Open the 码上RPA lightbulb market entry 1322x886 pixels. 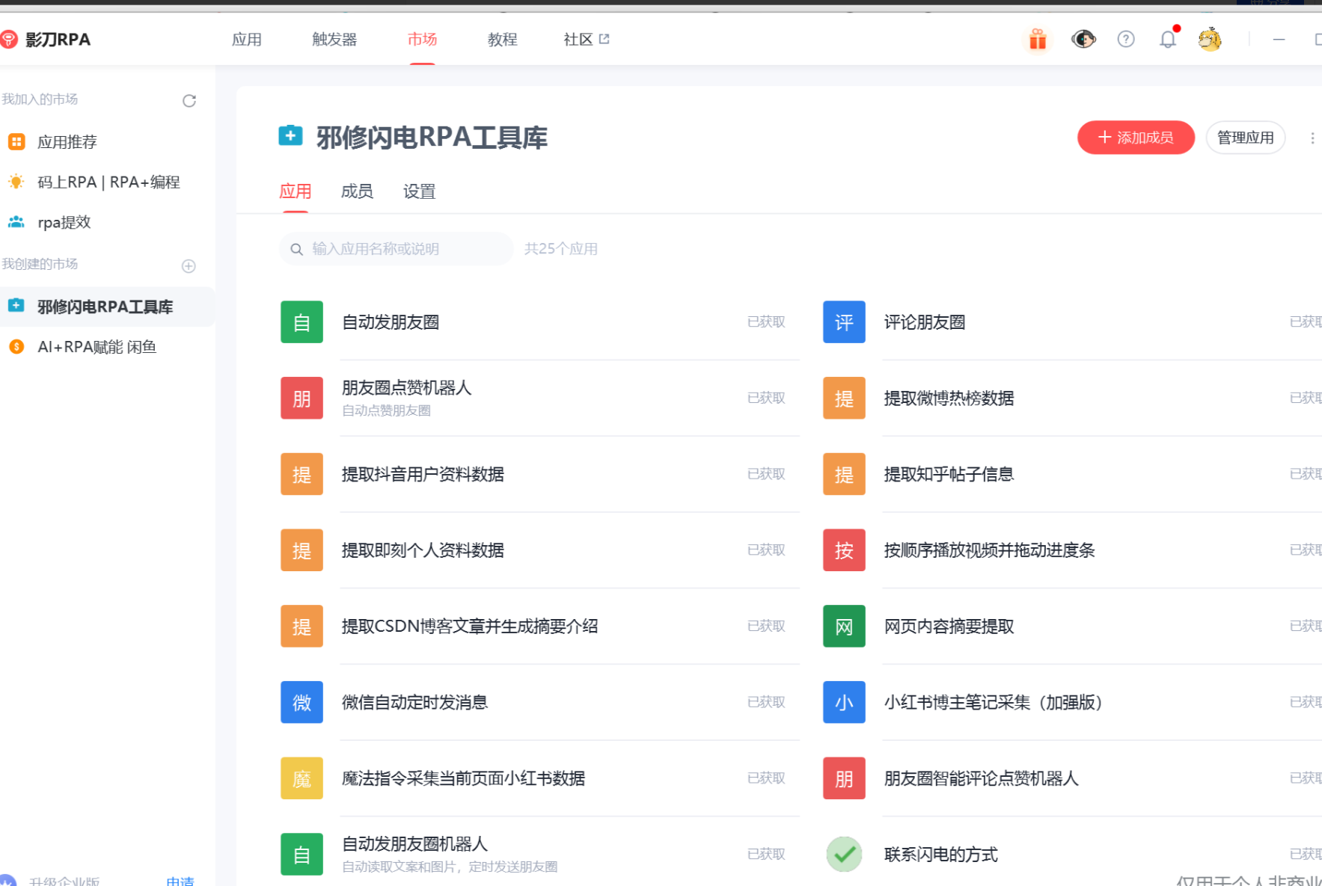[108, 182]
